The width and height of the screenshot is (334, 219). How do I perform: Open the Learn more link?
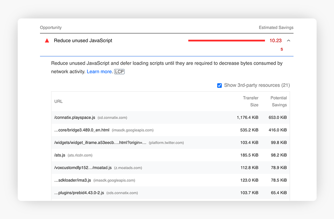[100, 72]
